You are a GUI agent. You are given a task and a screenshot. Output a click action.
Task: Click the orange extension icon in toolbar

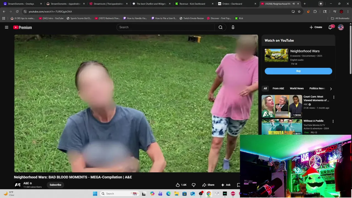coord(308,12)
